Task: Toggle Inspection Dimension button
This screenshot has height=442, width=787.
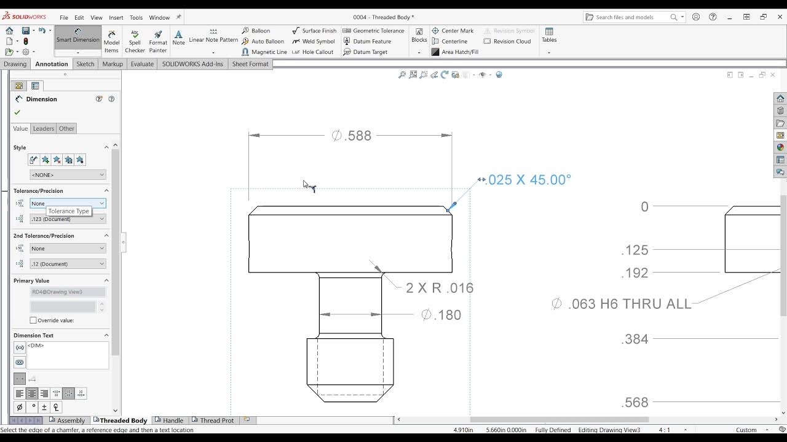Action: 20,362
